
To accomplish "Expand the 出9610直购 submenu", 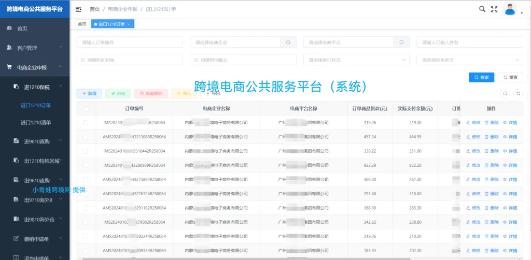I will pyautogui.click(x=35, y=180).
